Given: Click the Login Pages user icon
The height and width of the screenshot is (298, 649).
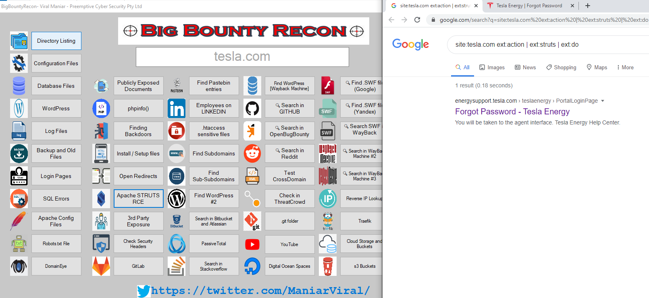Looking at the screenshot, I should [19, 176].
